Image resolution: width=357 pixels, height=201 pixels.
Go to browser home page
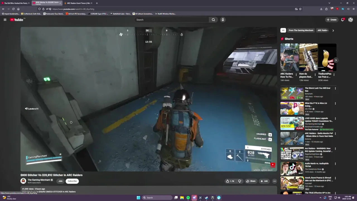click(x=18, y=9)
